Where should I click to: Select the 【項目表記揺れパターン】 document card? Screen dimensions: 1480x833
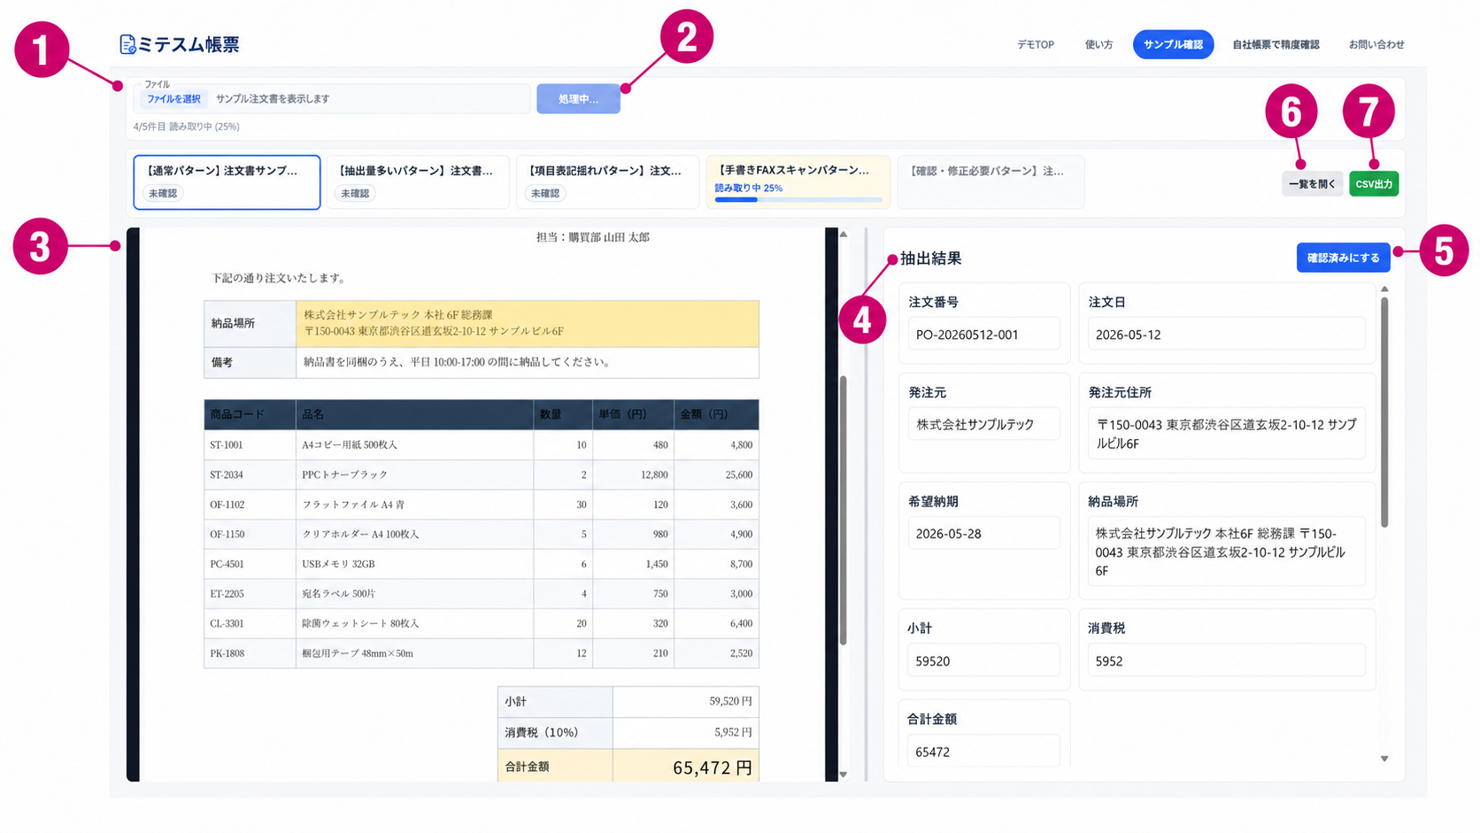pos(607,181)
